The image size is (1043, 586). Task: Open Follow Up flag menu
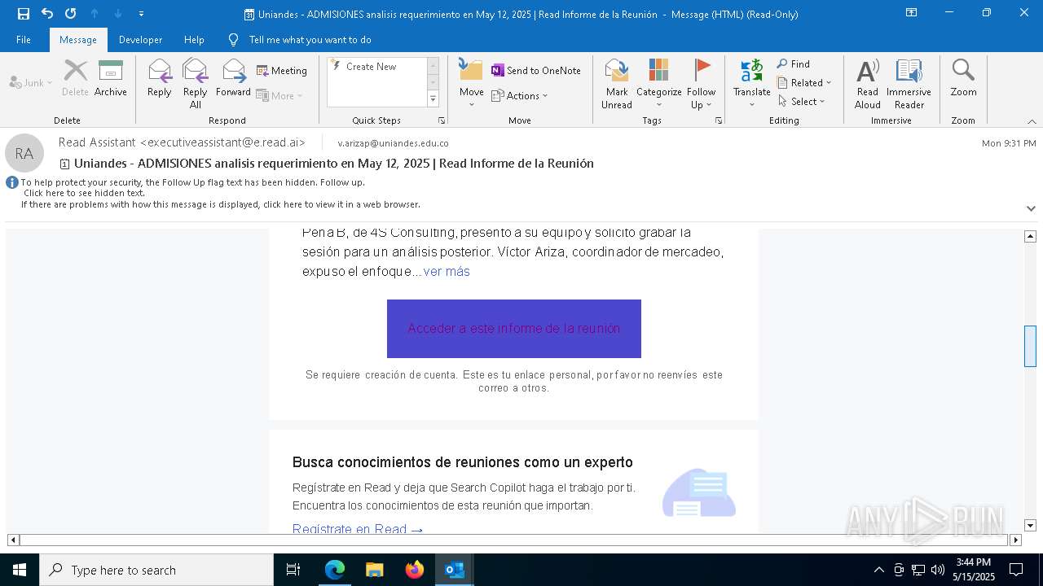(x=701, y=84)
